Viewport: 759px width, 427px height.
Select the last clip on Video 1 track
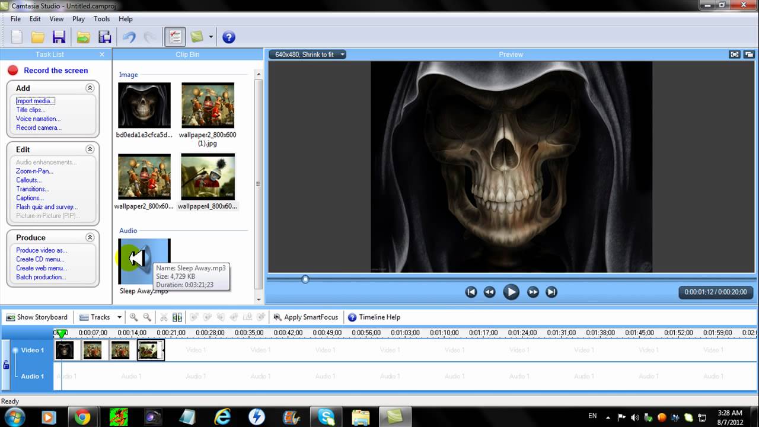pos(151,350)
